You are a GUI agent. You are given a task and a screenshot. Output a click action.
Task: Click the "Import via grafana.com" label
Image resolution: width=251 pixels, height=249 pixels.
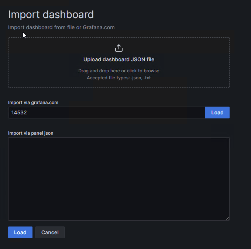tap(33, 103)
